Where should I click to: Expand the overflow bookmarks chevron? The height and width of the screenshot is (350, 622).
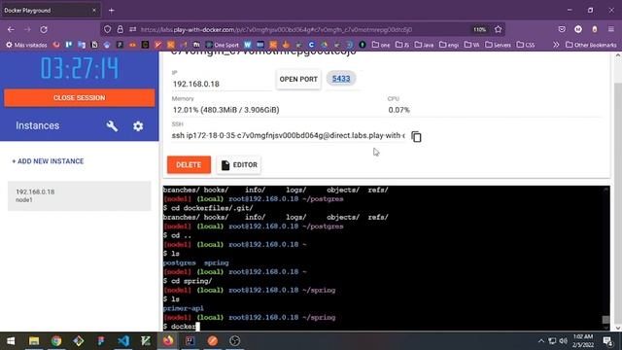pyautogui.click(x=556, y=45)
